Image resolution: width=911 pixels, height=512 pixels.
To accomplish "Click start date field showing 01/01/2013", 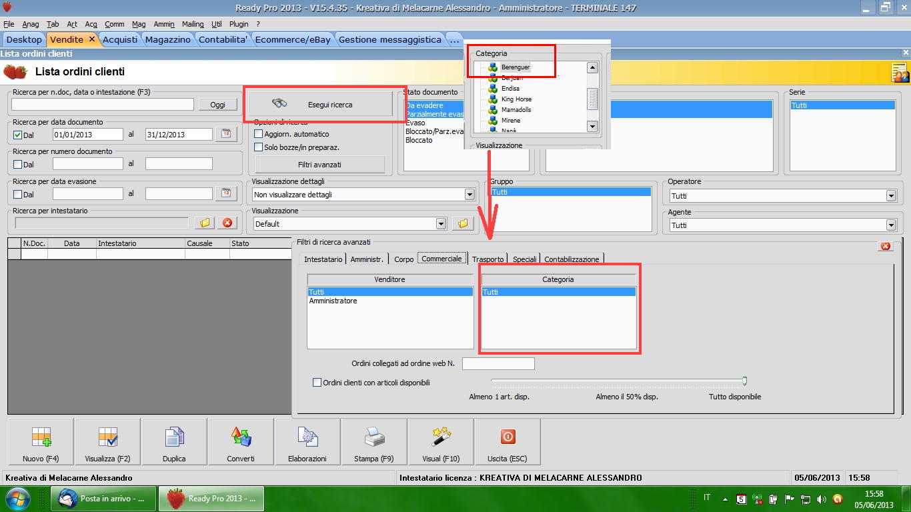I will tap(88, 134).
